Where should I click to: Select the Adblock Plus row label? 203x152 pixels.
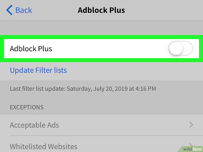pos(31,49)
